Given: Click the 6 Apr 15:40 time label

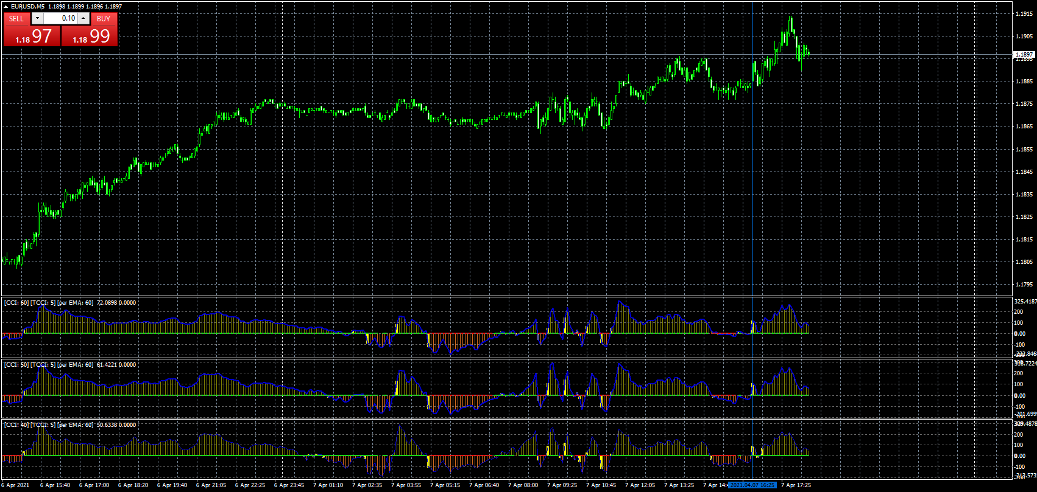Looking at the screenshot, I should click(x=55, y=485).
